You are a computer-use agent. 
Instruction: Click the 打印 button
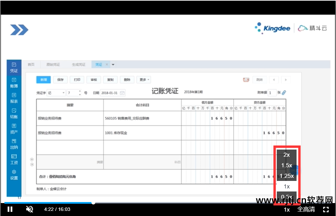click(x=77, y=80)
